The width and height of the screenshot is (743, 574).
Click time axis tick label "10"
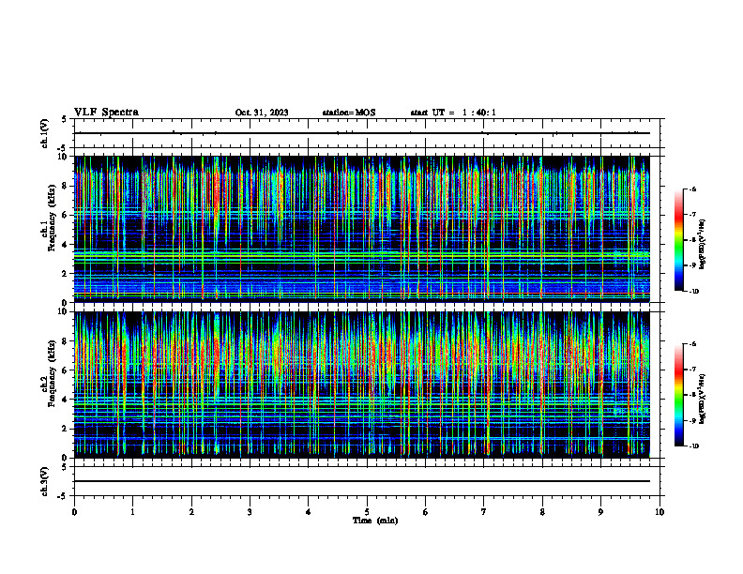(660, 512)
